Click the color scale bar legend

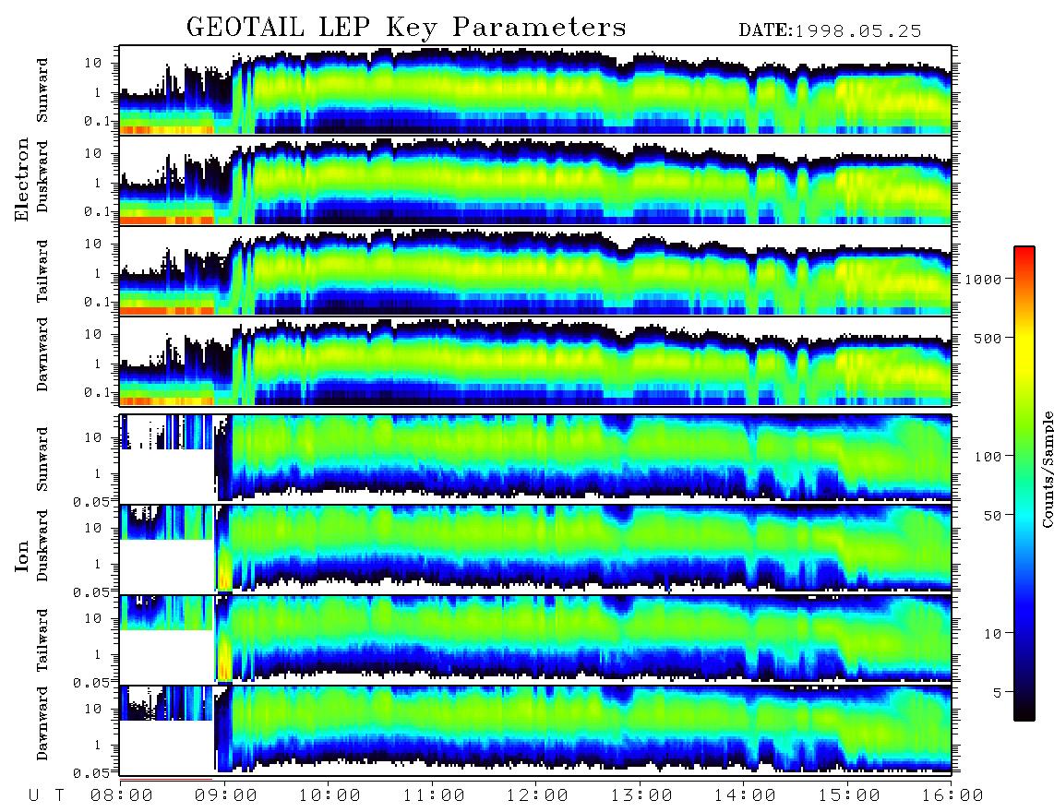click(1024, 484)
